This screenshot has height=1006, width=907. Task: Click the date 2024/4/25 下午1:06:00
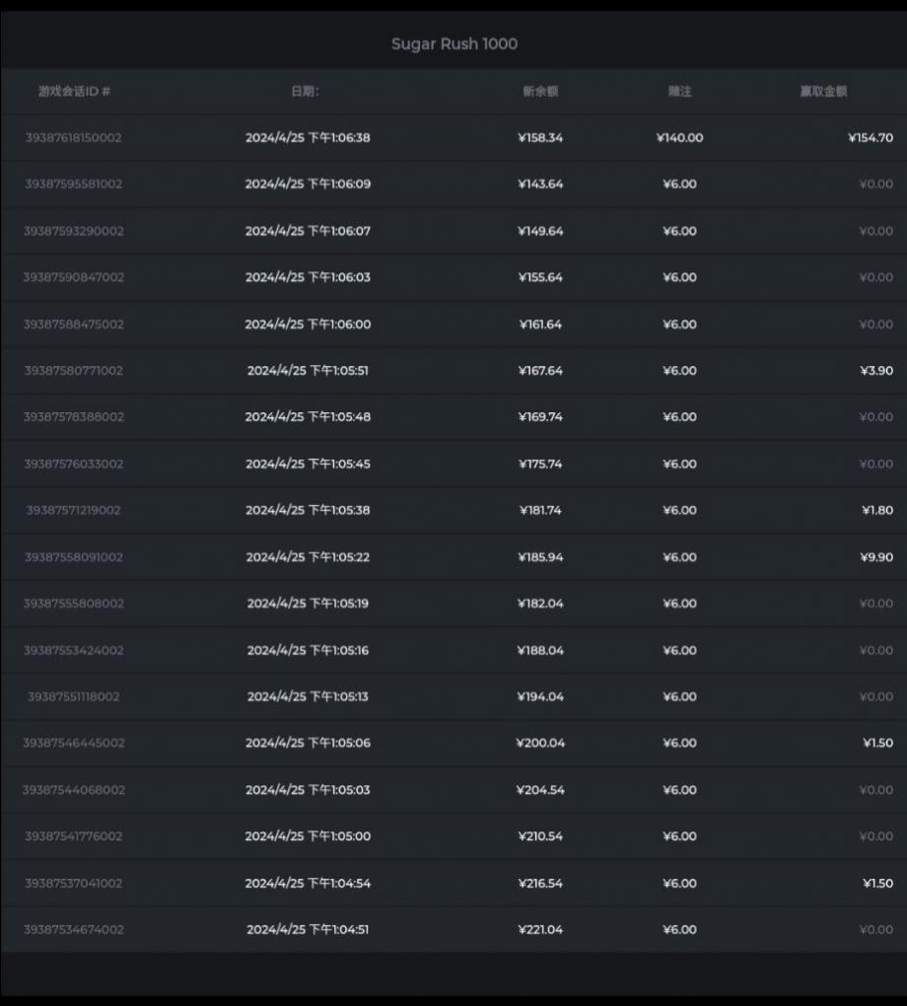coord(308,324)
